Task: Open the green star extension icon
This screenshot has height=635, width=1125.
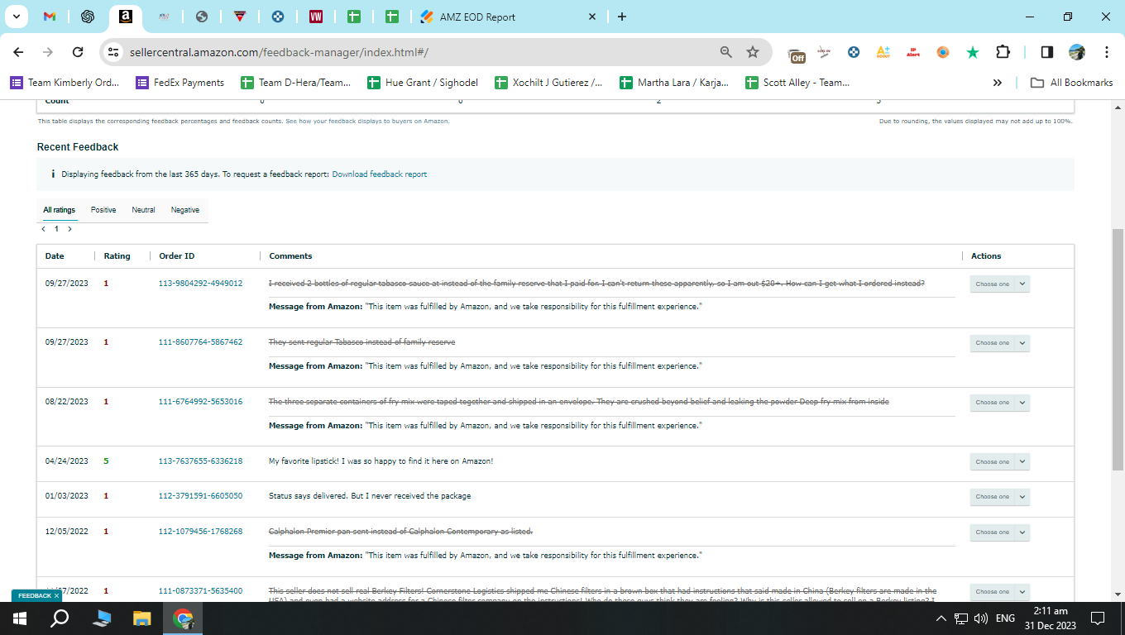Action: [973, 52]
